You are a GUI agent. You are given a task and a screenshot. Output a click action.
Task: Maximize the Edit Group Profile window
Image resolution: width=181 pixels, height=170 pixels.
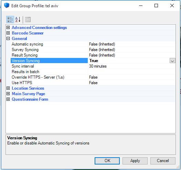[156, 6]
